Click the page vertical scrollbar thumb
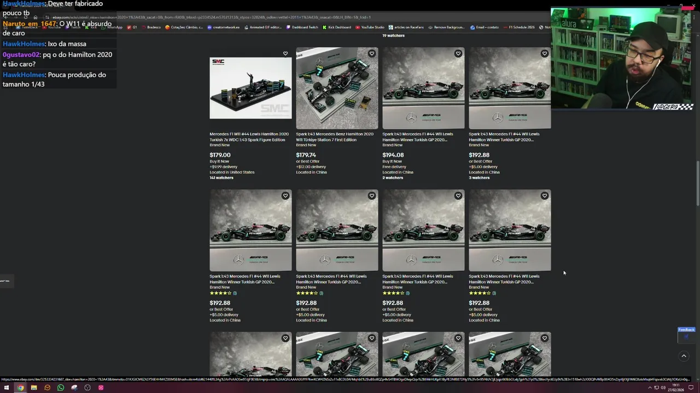This screenshot has width=700, height=393. click(x=697, y=183)
